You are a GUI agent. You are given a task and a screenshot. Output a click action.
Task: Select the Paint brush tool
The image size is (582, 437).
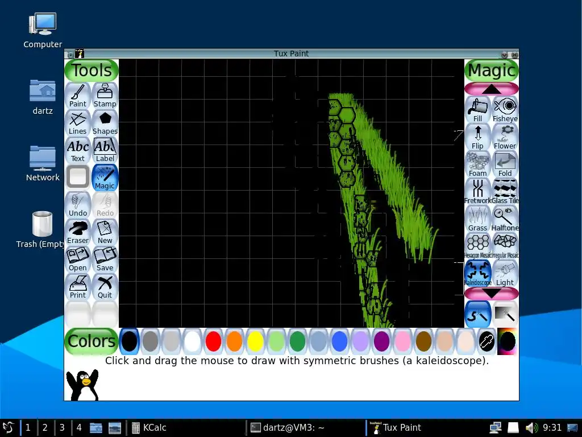pyautogui.click(x=77, y=96)
